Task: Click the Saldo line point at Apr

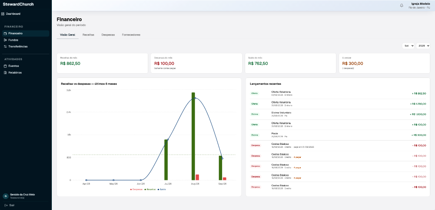Action: point(86,180)
